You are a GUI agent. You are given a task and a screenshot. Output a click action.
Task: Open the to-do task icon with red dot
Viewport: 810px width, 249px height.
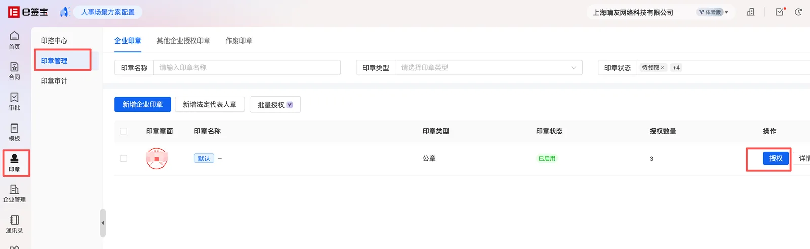pos(780,12)
